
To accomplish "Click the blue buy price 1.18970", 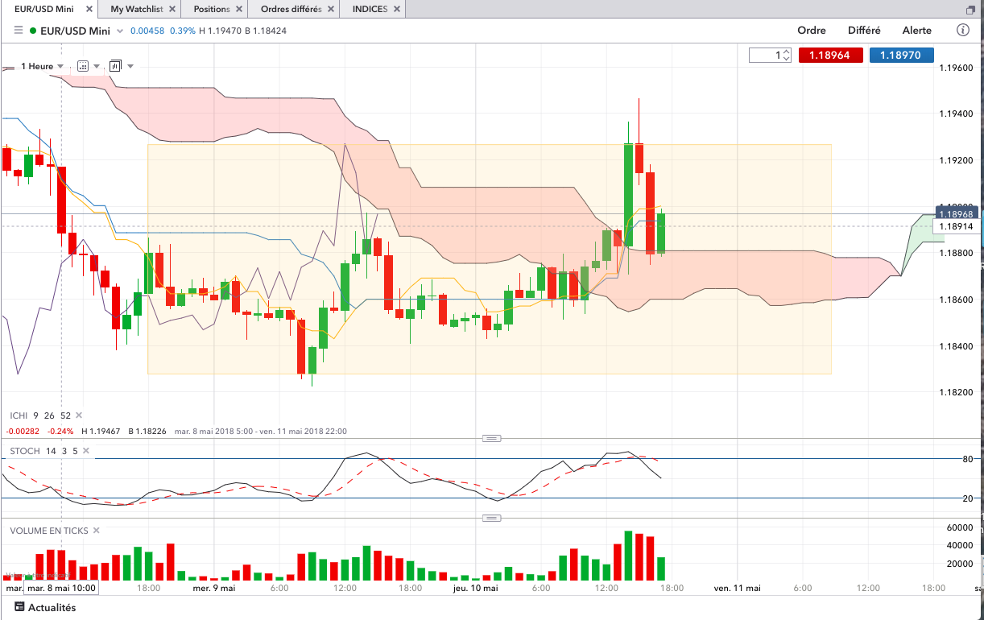I will tap(901, 56).
